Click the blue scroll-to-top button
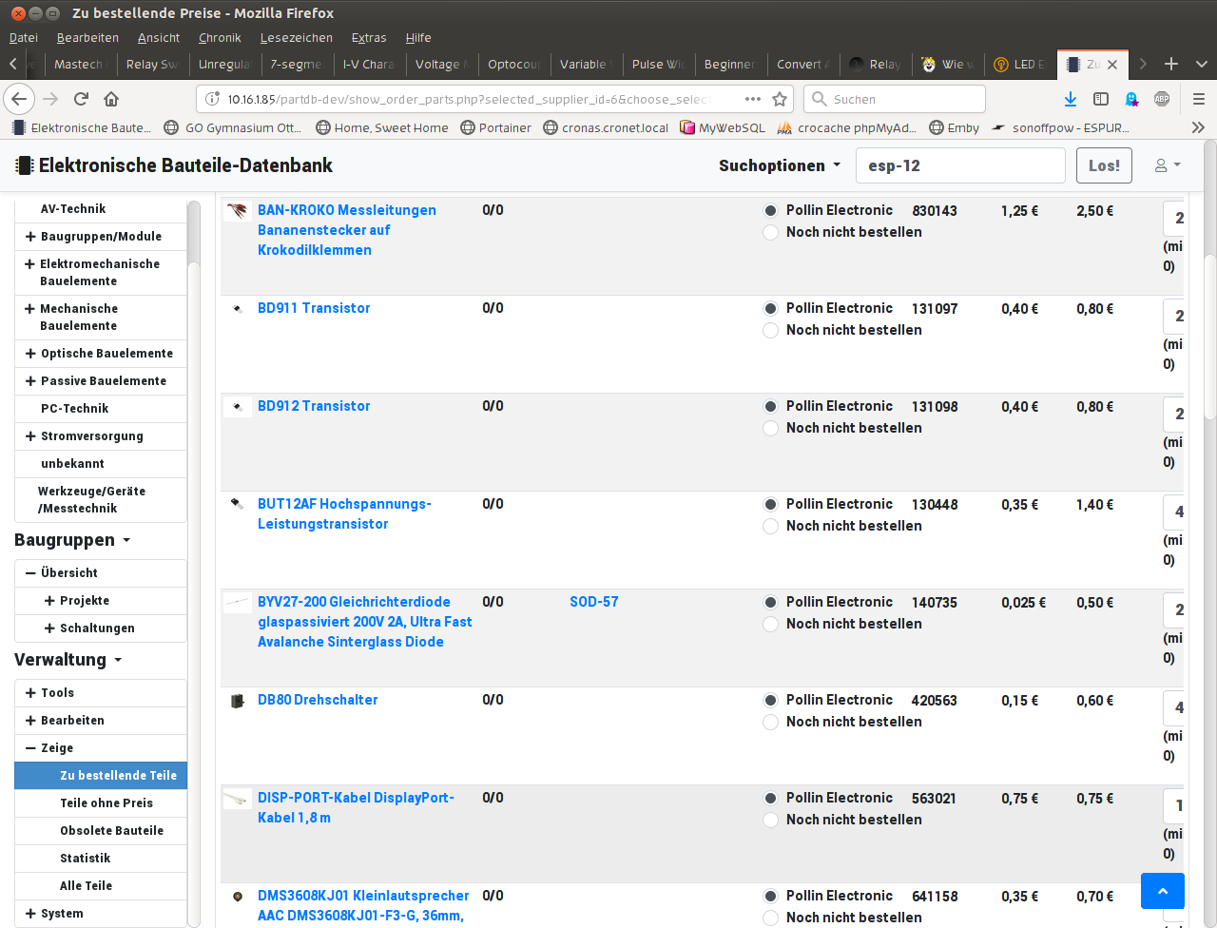This screenshot has height=928, width=1217. click(1163, 891)
